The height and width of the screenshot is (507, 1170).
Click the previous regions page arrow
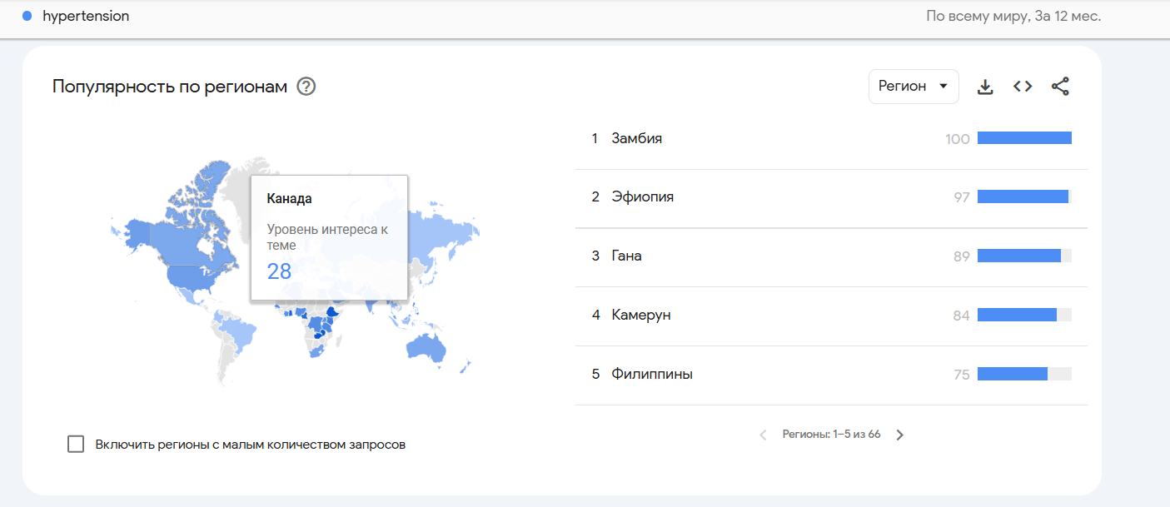coord(763,435)
